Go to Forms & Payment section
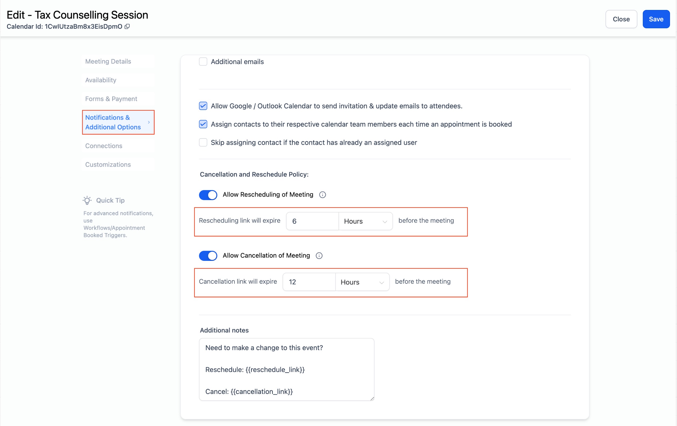Viewport: 677px width, 426px height. tap(111, 99)
